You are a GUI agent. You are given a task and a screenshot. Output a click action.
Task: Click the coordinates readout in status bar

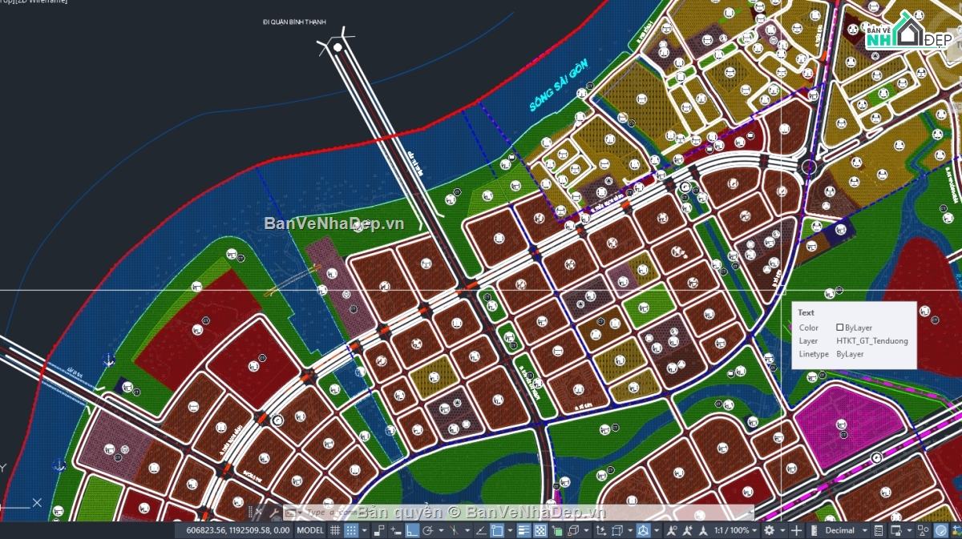tap(238, 530)
